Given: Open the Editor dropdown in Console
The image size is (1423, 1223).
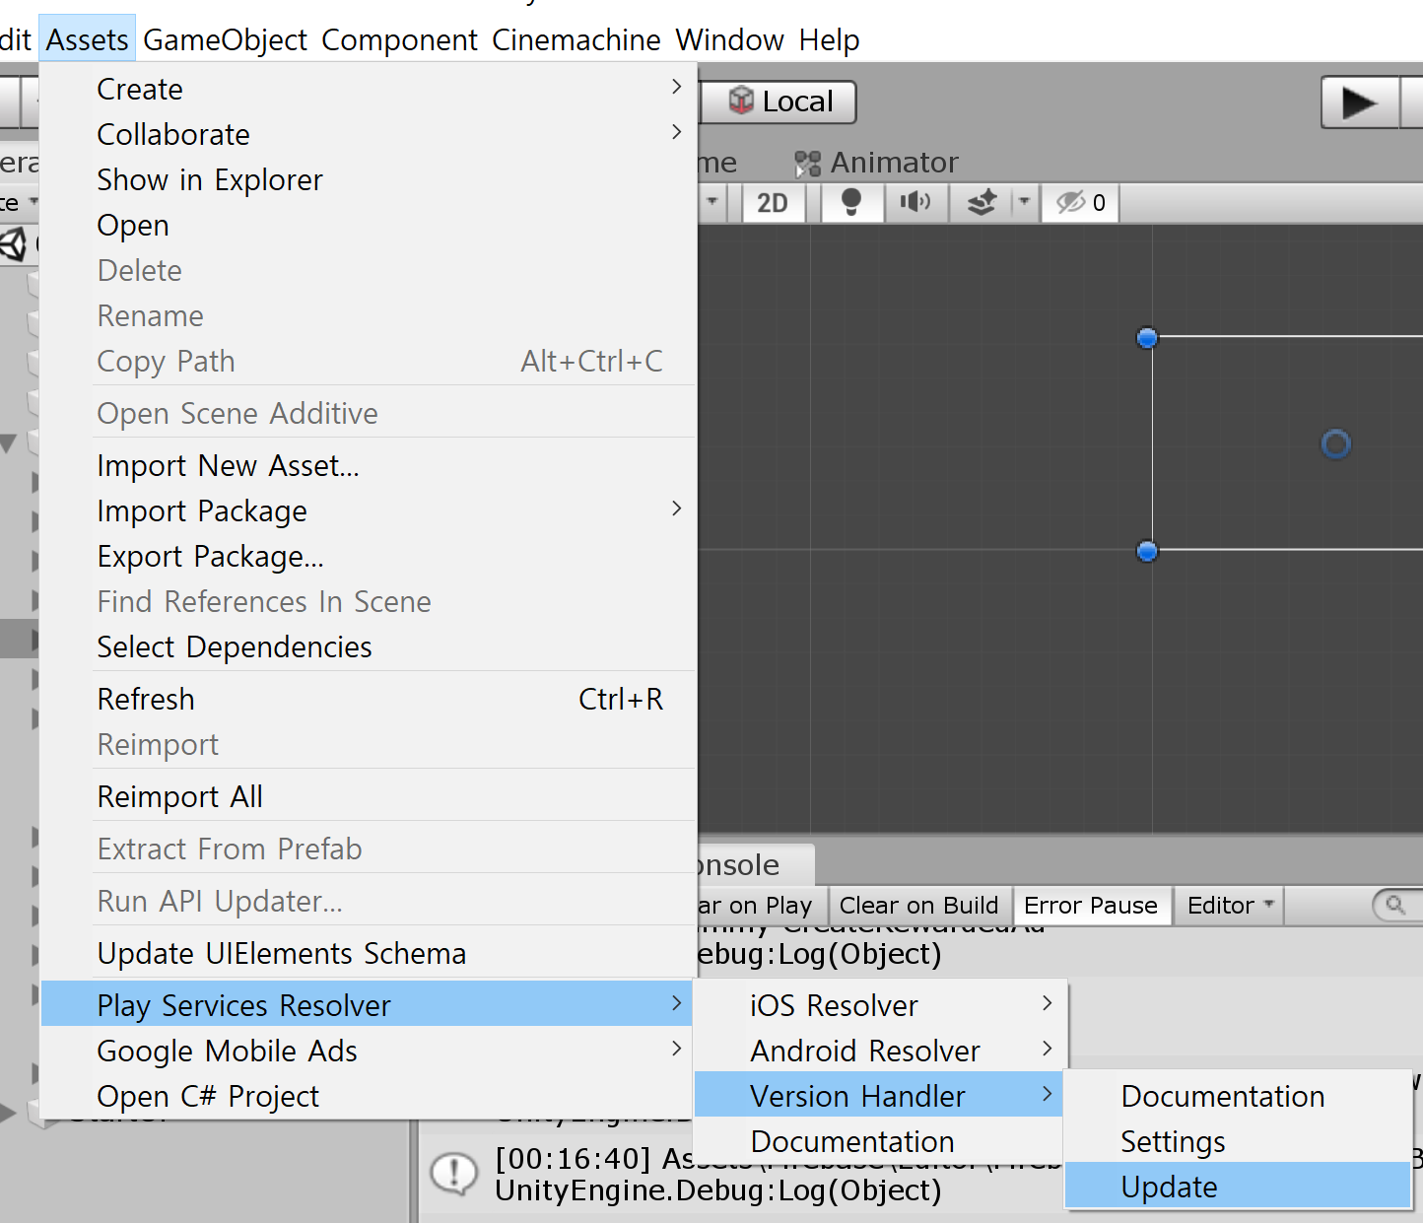Looking at the screenshot, I should 1230,905.
